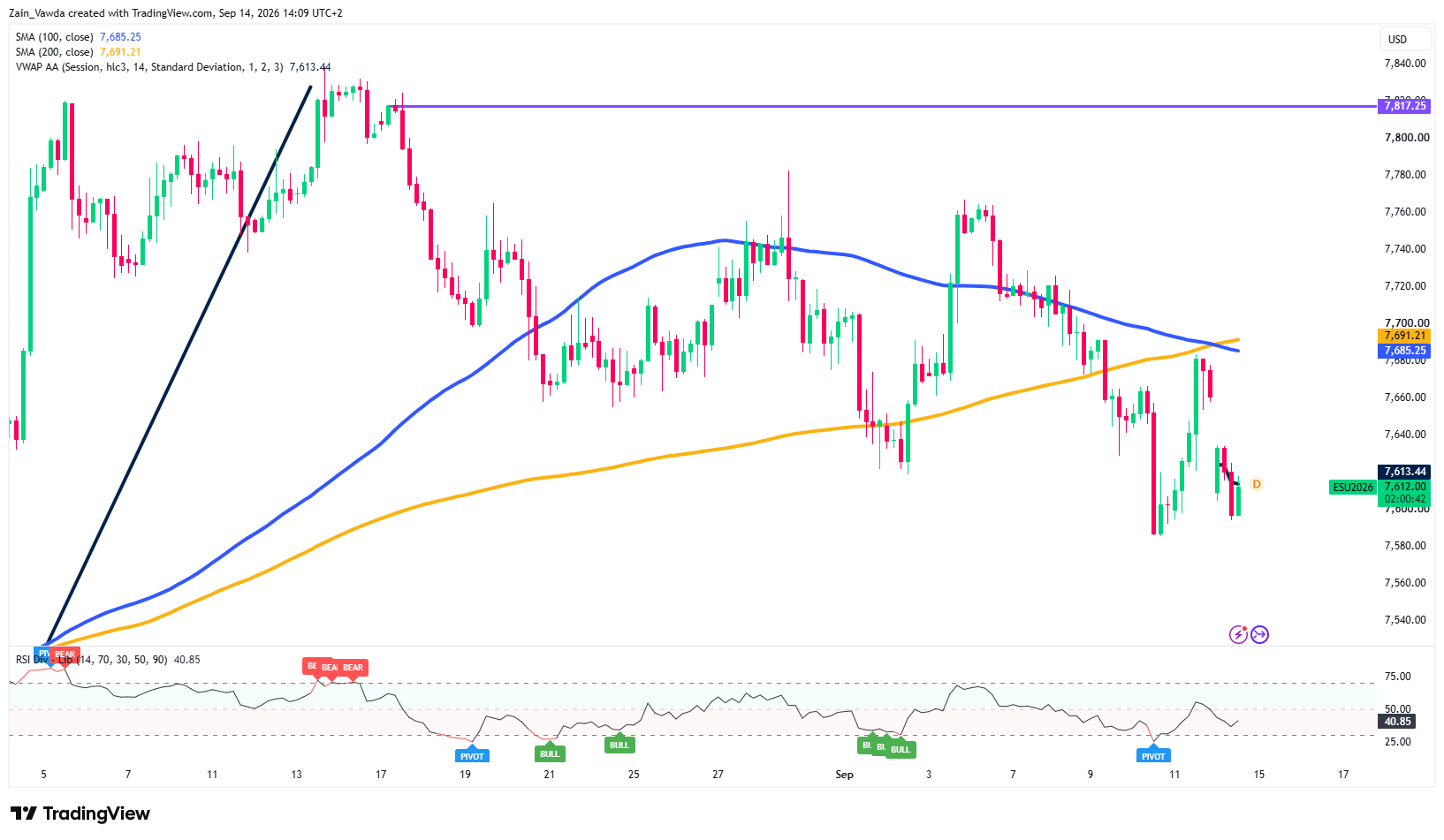Select the black diagonal trend line
Image resolution: width=1444 pixels, height=840 pixels.
[x=178, y=367]
